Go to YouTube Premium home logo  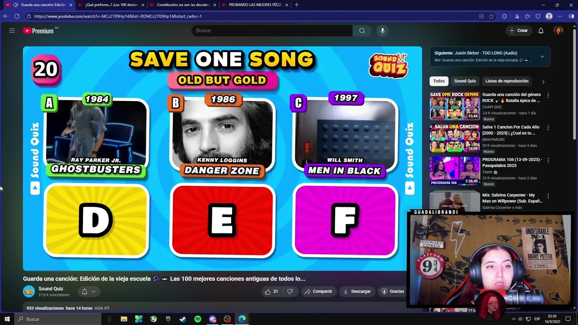coord(39,31)
